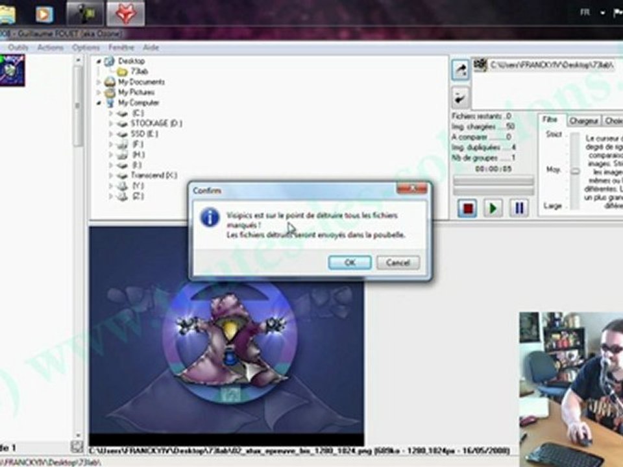
Task: Expand the (F:) drive node
Action: point(111,144)
